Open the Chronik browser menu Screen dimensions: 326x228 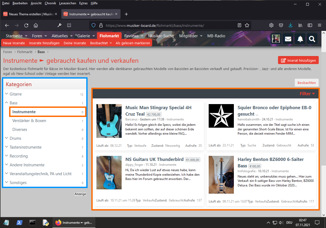(50, 3)
